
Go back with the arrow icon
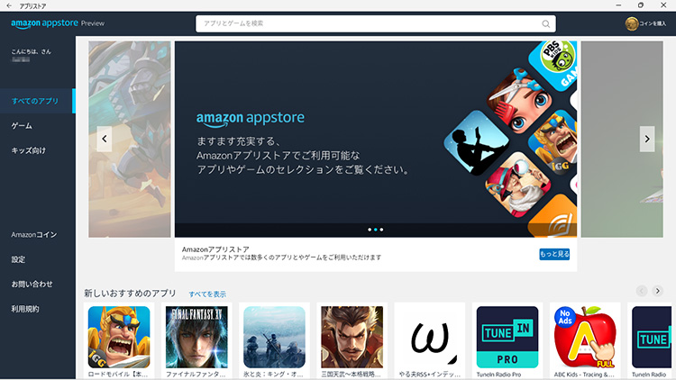click(x=9, y=5)
